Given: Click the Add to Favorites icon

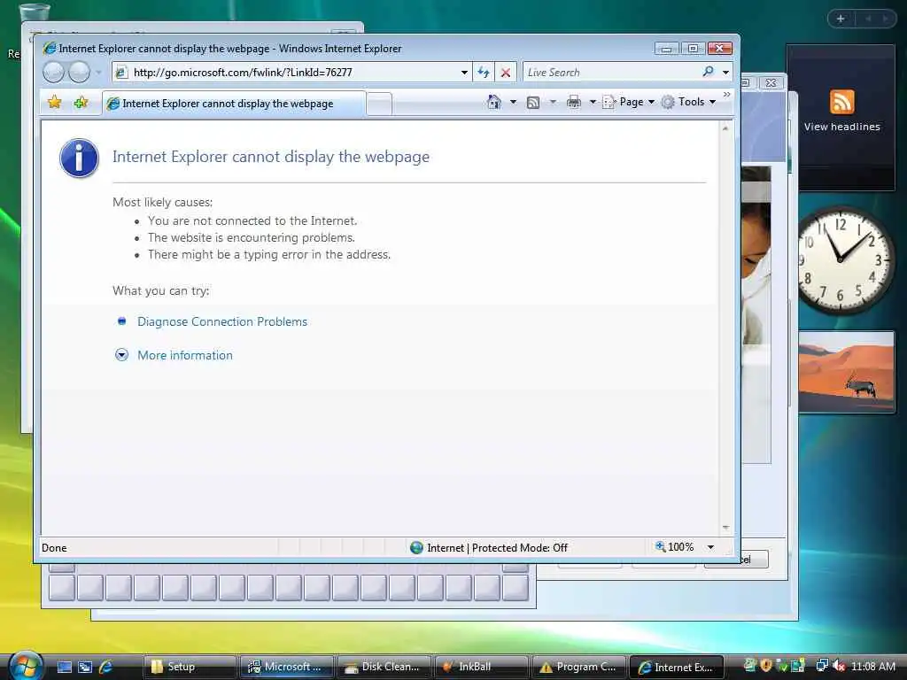Looking at the screenshot, I should [81, 103].
